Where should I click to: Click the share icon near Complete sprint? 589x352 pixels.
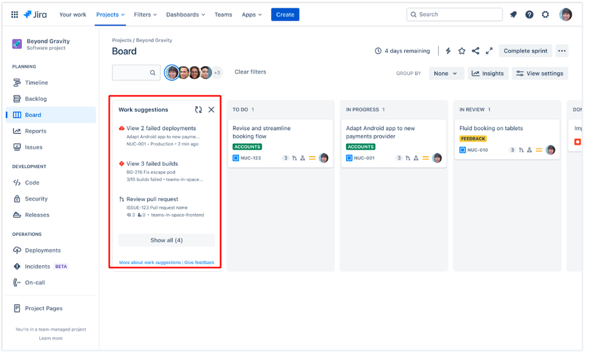click(476, 51)
